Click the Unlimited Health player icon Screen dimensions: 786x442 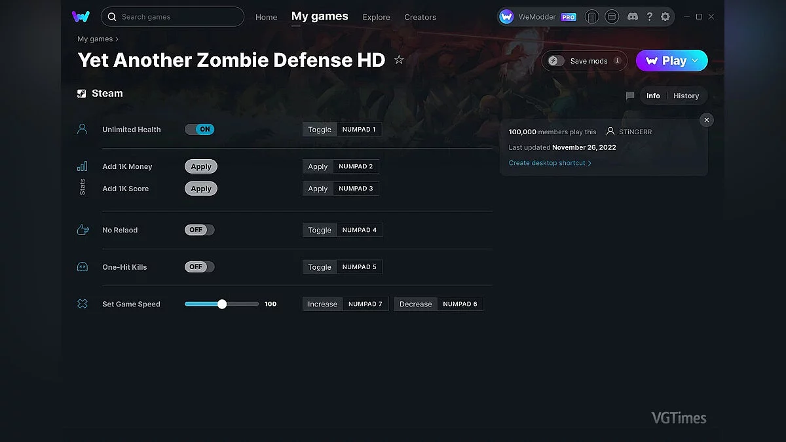[83, 129]
